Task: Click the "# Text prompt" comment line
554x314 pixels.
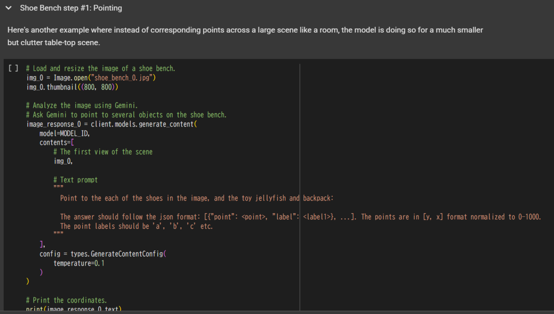Action: click(x=75, y=180)
